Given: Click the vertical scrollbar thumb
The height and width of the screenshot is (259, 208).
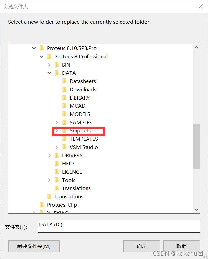Looking at the screenshot, I should 196,146.
